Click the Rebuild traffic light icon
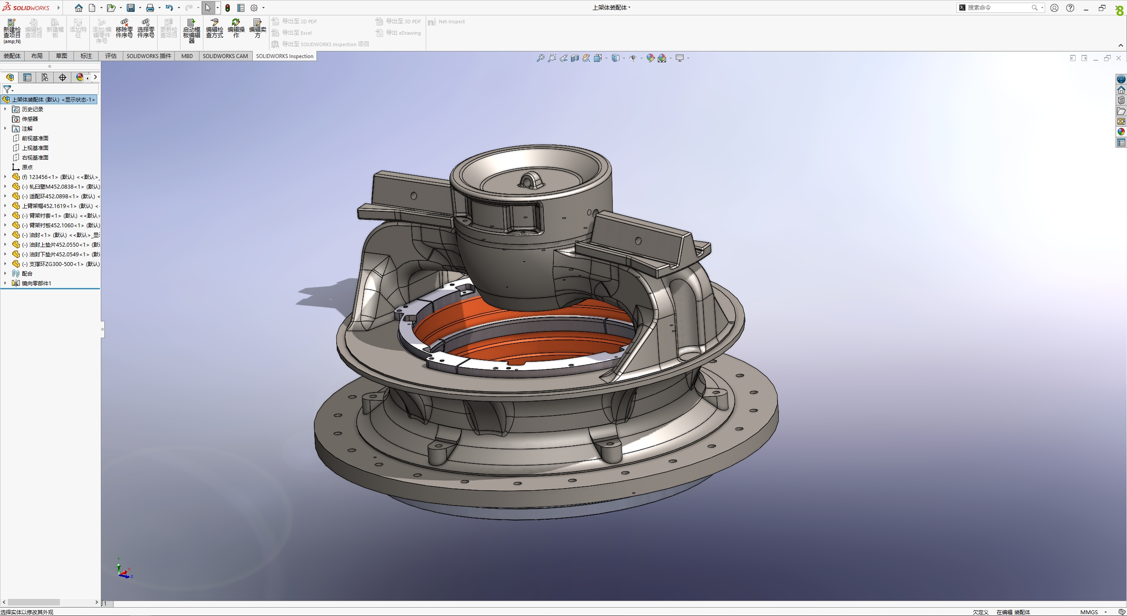This screenshot has height=616, width=1127. coord(228,8)
